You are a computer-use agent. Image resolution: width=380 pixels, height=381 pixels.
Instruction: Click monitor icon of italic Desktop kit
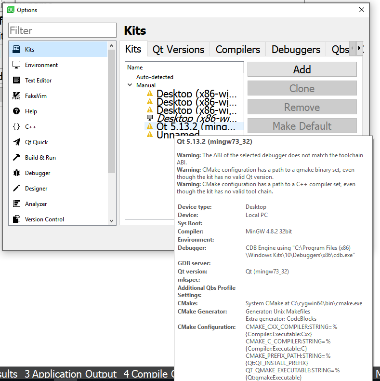pyautogui.click(x=150, y=118)
